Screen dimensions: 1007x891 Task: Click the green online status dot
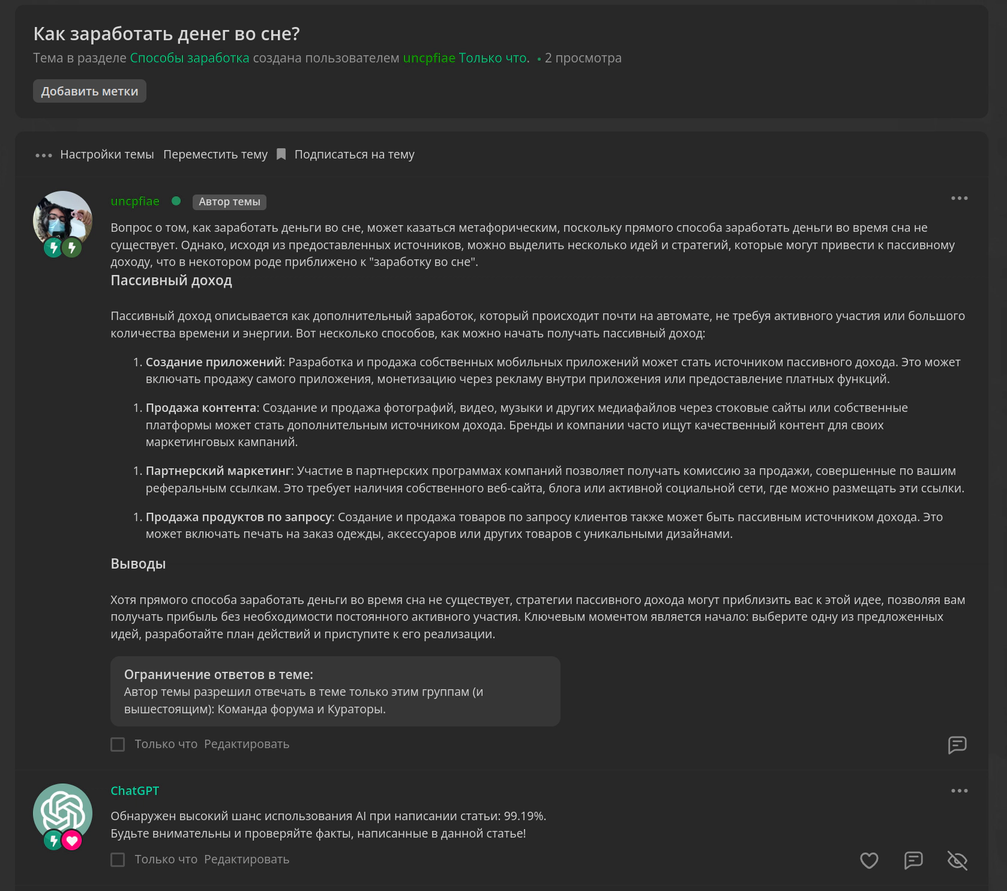click(x=176, y=201)
